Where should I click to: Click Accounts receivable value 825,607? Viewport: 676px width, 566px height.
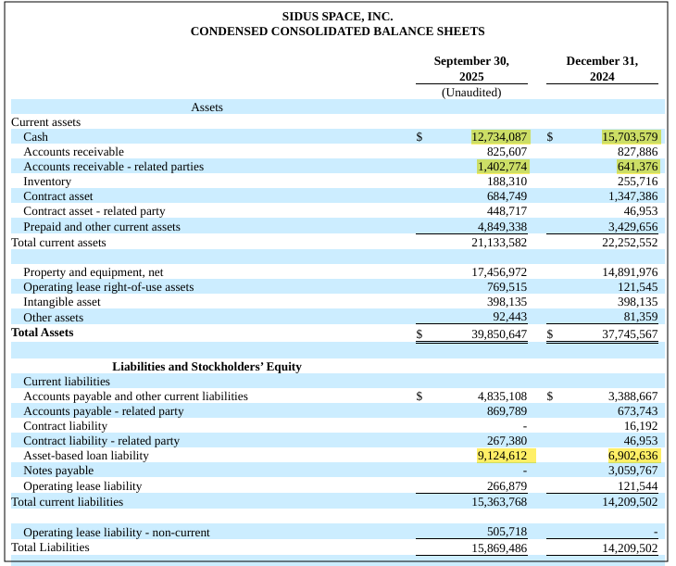[x=507, y=152]
